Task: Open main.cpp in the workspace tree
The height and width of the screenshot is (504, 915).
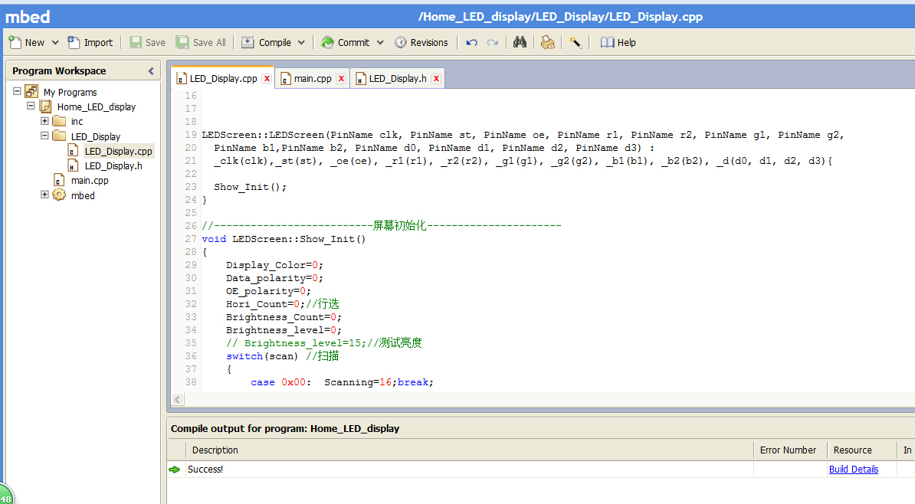Action: 90,180
